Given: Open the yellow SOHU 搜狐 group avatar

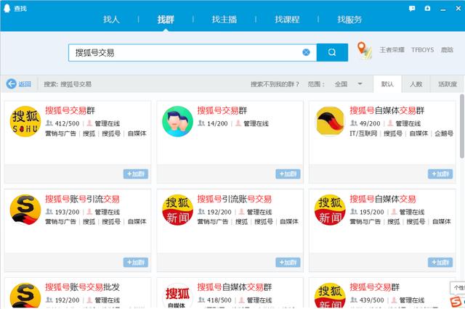Looking at the screenshot, I should coord(25,121).
